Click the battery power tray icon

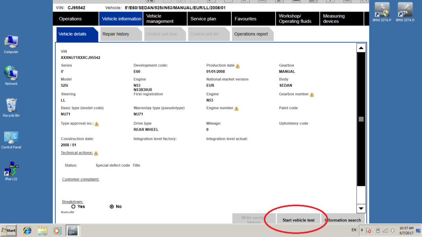point(378,230)
